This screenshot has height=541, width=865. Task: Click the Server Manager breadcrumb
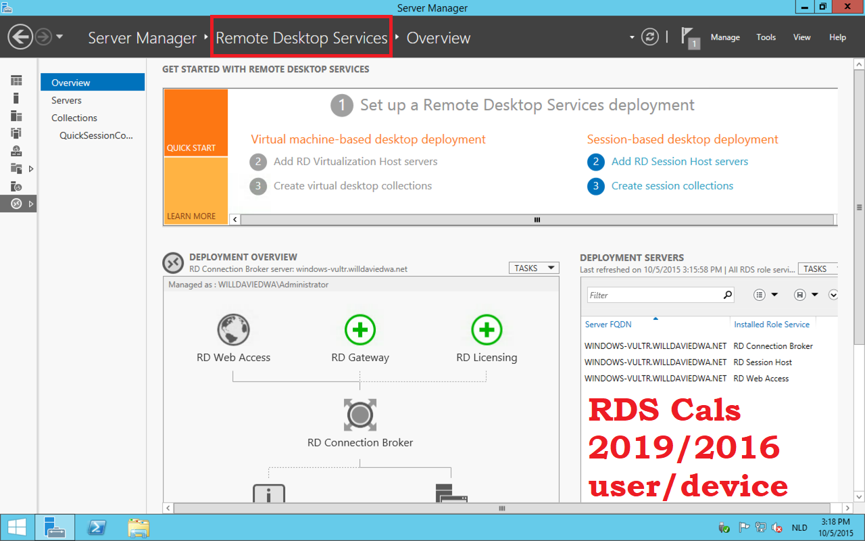pyautogui.click(x=142, y=38)
